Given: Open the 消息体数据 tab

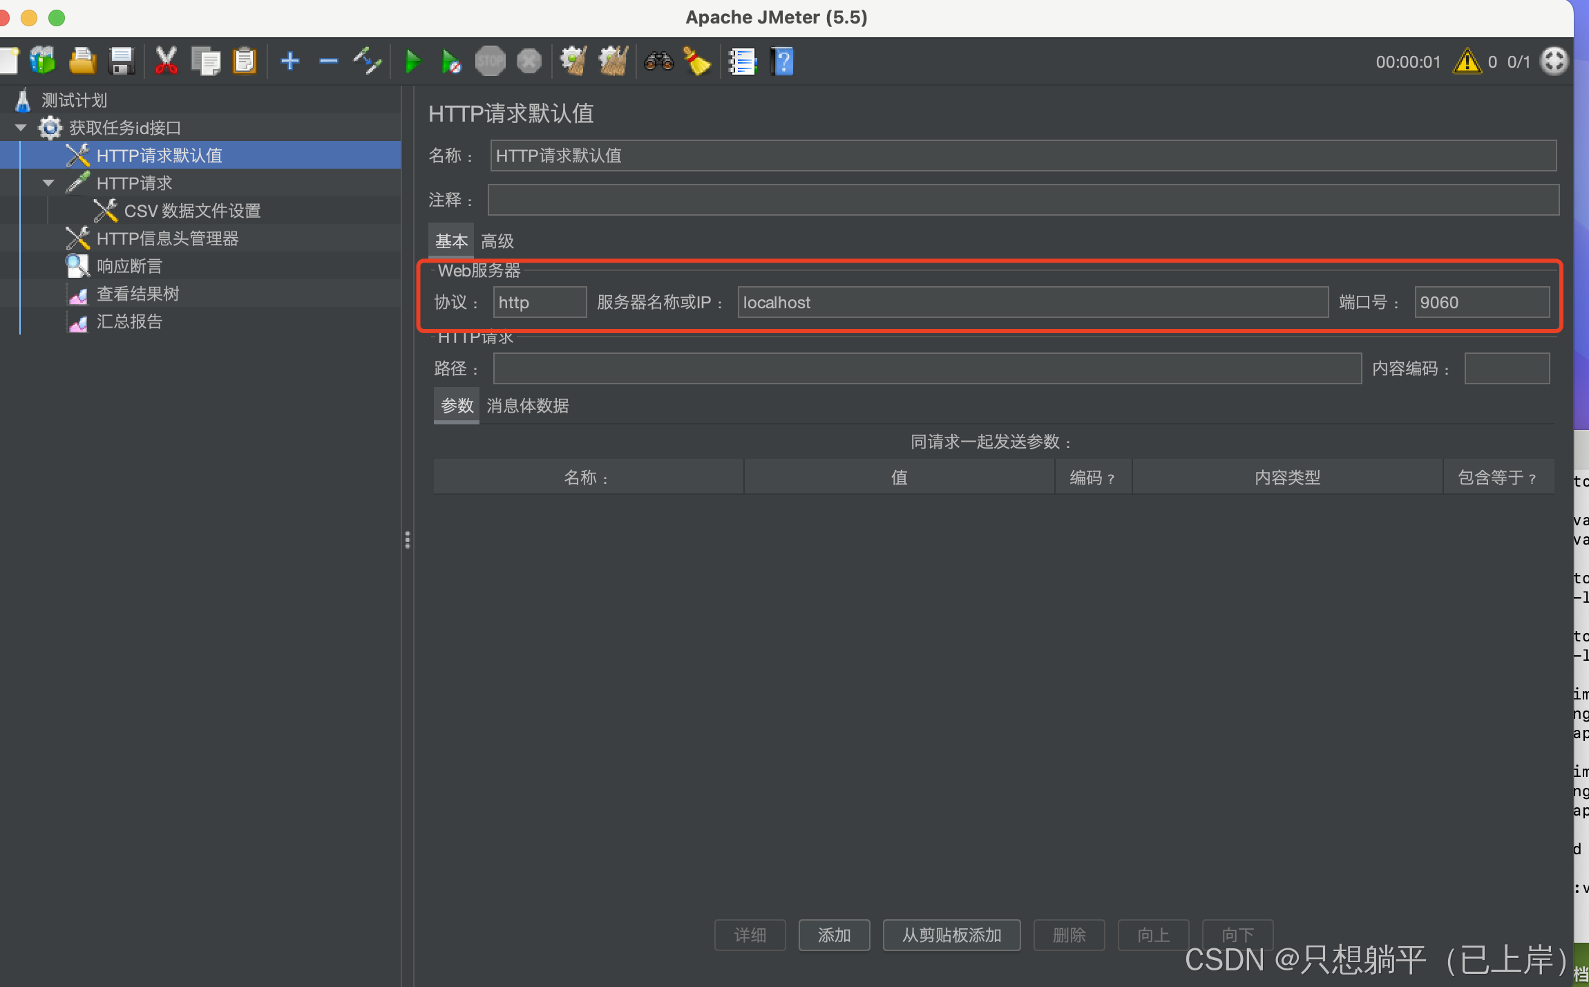Looking at the screenshot, I should tap(527, 406).
